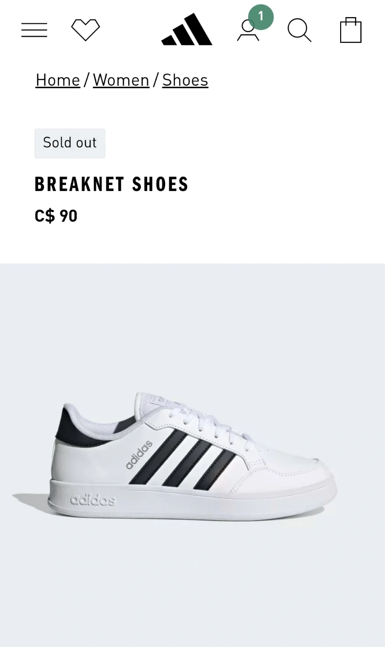Open the Shoes breadcrumb link
The height and width of the screenshot is (647, 385).
point(185,80)
